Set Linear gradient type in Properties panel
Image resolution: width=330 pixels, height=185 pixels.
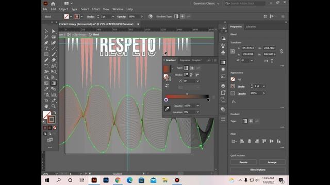point(244,121)
